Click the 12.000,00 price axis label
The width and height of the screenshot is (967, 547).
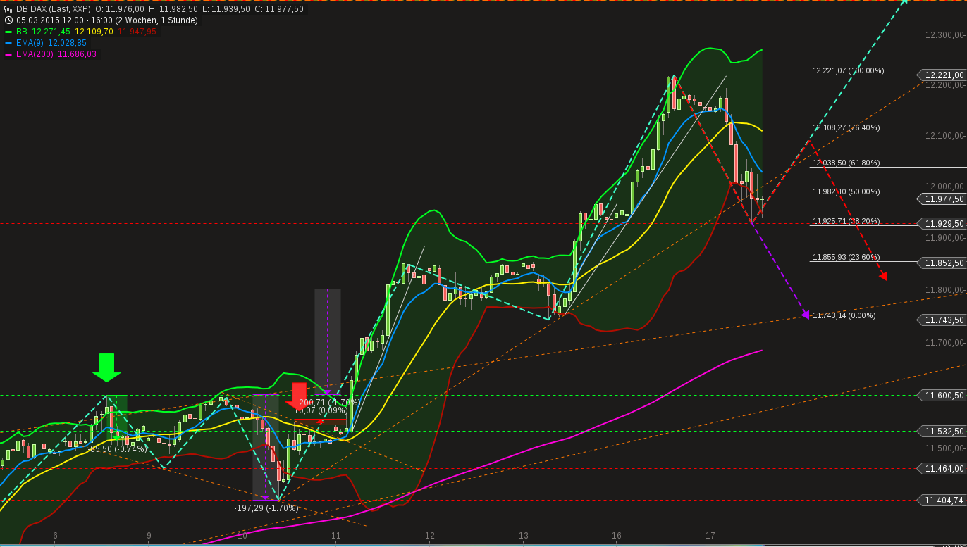click(944, 187)
